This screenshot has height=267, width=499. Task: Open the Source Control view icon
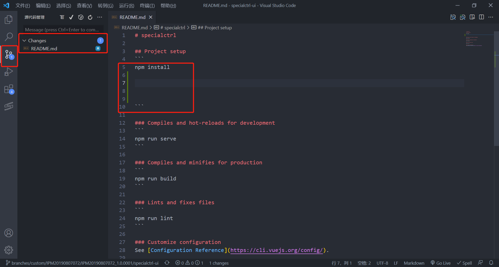tap(9, 55)
